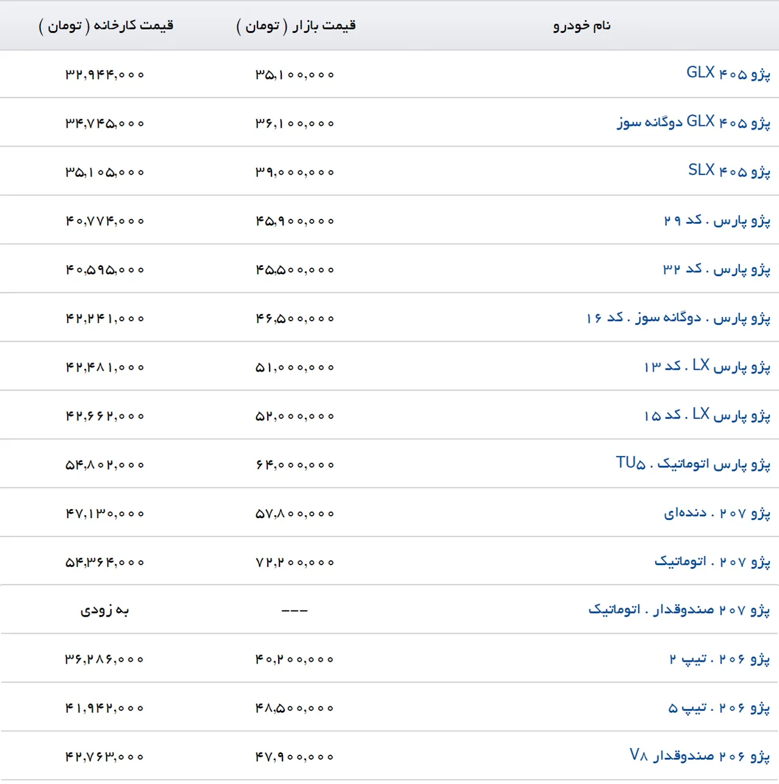Select factory price ۴۲,۶۶۲,۰۰۰
Screen dimensions: 779x784
(x=105, y=416)
